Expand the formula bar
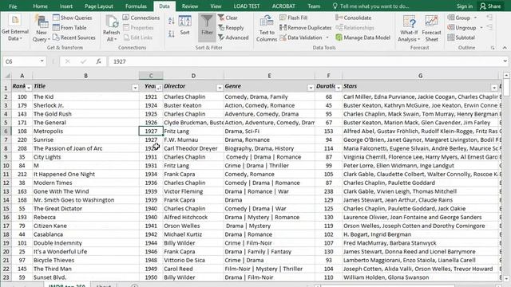Viewport: 511px width, 287px height. pos(505,61)
